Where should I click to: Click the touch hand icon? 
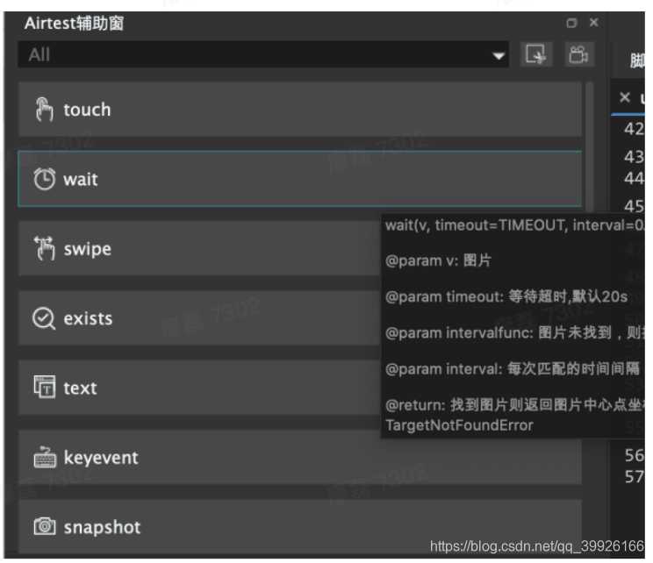tap(44, 110)
